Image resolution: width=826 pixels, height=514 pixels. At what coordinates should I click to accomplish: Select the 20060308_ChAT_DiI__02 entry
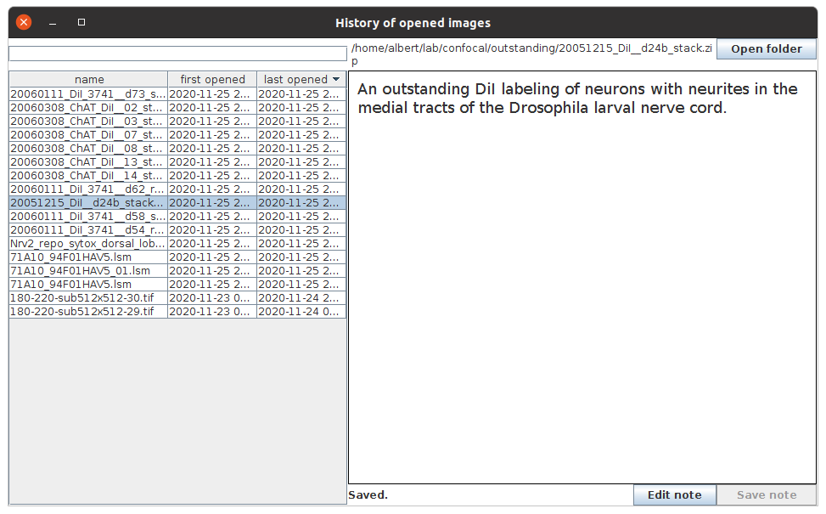click(88, 108)
